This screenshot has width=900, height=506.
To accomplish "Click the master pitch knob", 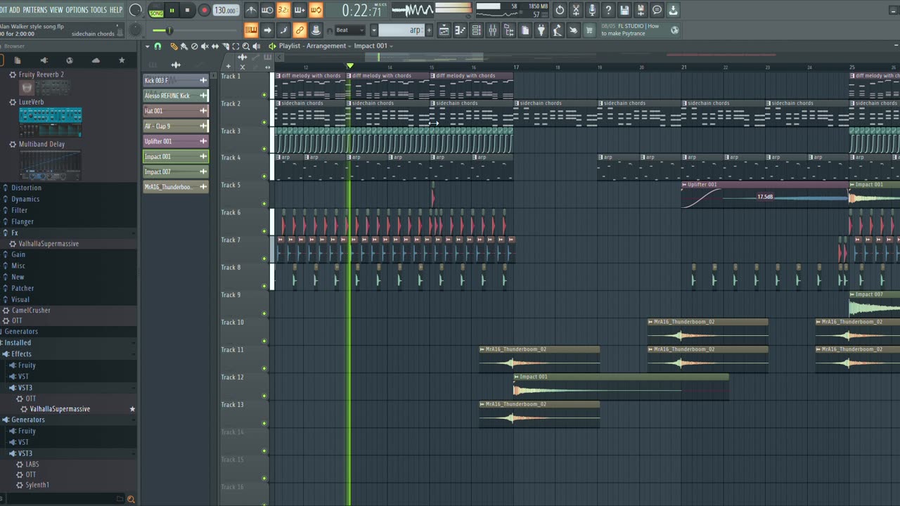I will pyautogui.click(x=136, y=30).
